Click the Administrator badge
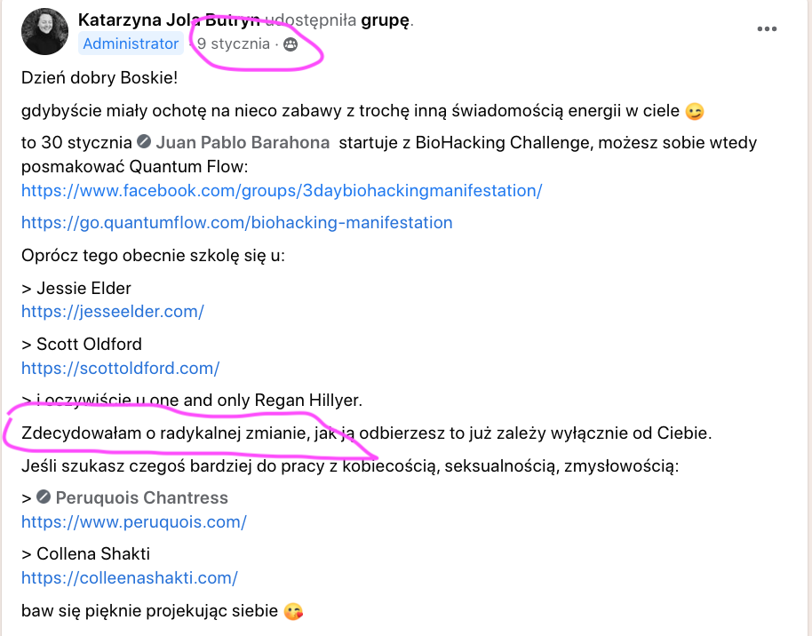 coord(131,44)
